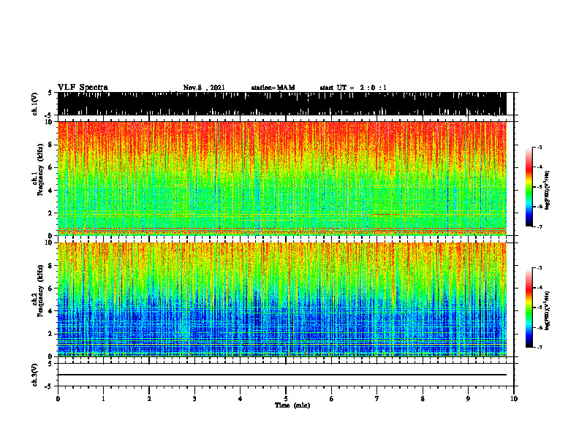Click the 'station=MAM' label

(273, 88)
